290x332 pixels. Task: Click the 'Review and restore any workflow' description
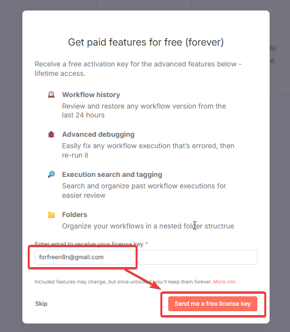click(144, 111)
